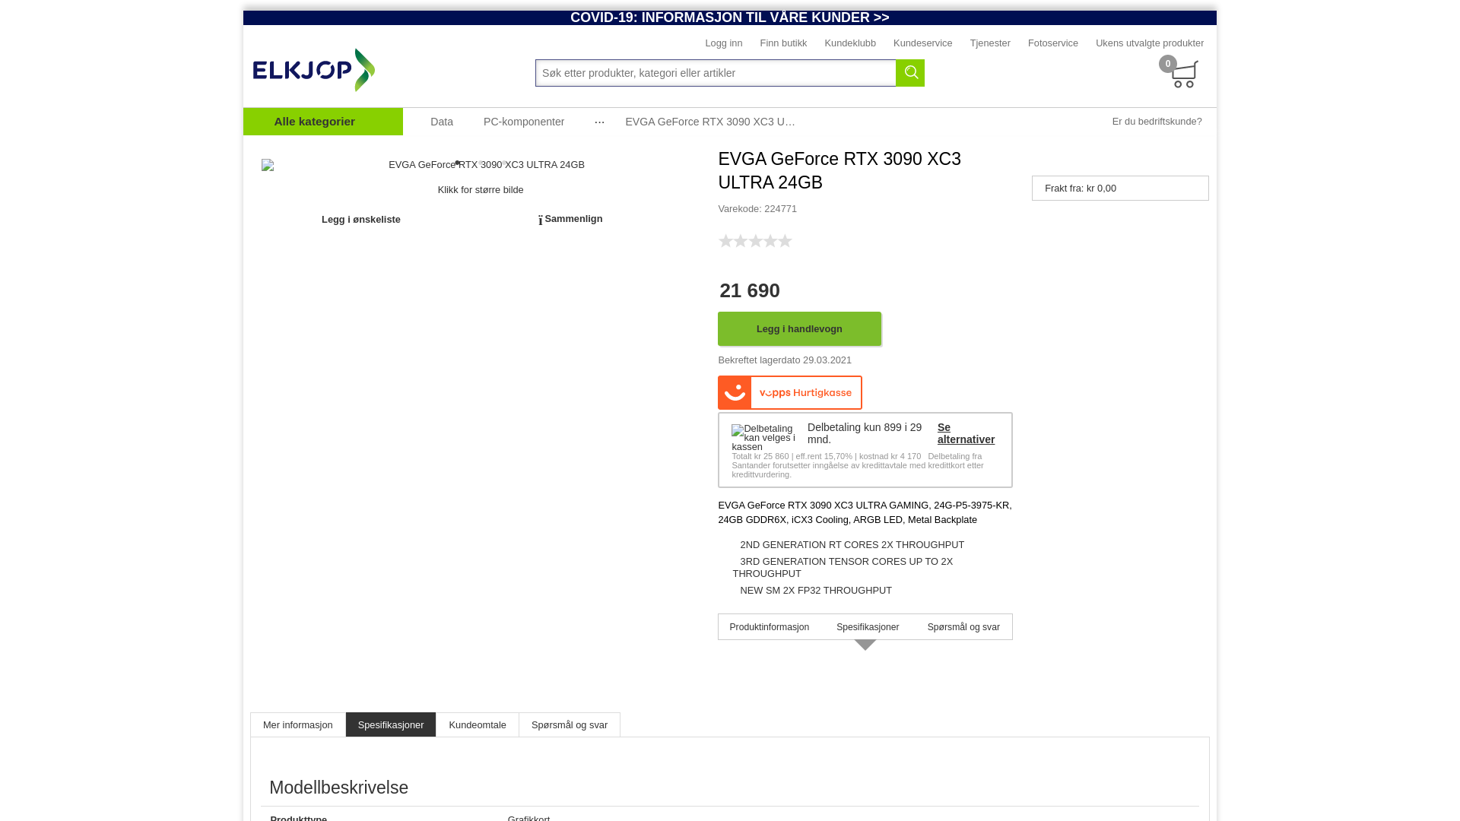Image resolution: width=1460 pixels, height=821 pixels.
Task: Open Kundeklubb link
Action: (850, 43)
